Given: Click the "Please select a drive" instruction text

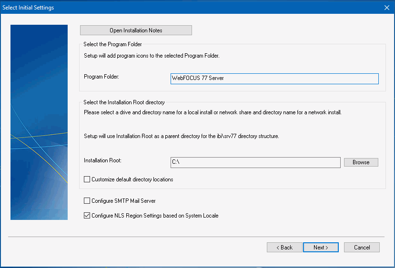Looking at the screenshot, I should (x=213, y=112).
